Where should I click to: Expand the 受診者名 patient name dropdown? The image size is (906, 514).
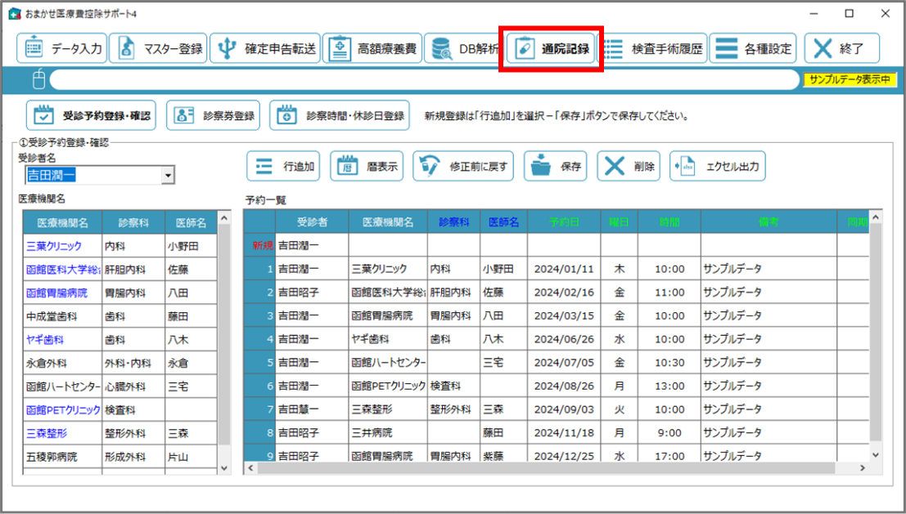[168, 175]
